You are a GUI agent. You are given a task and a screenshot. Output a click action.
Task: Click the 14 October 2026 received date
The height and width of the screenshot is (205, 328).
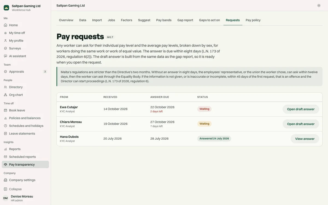(x=115, y=109)
